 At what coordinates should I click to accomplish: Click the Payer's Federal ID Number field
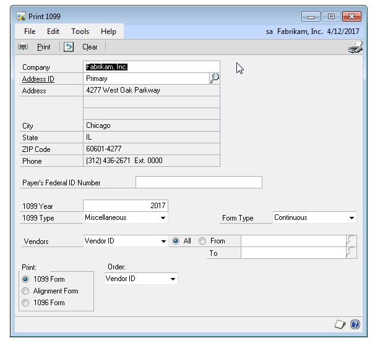coord(199,182)
